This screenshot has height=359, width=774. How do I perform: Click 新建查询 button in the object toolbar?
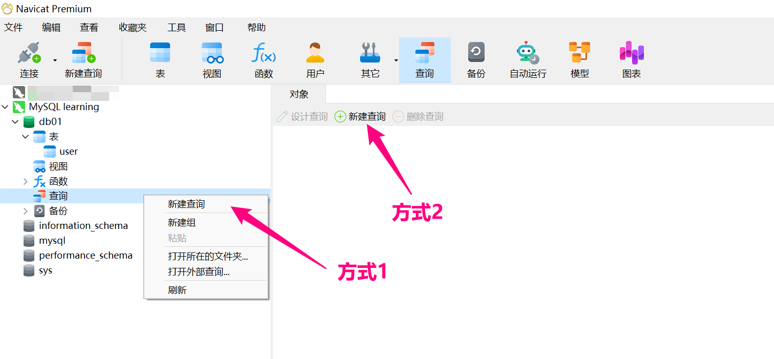pos(361,117)
